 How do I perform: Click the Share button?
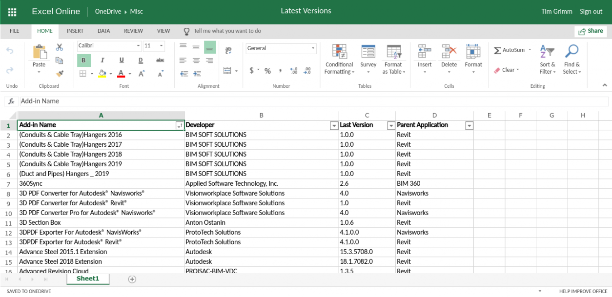591,31
